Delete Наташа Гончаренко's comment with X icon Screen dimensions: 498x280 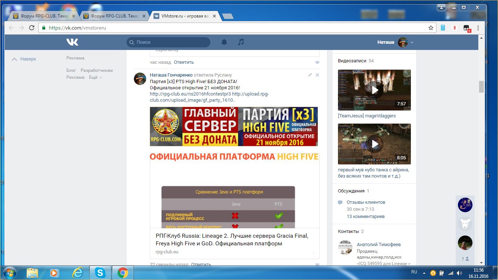(x=317, y=75)
